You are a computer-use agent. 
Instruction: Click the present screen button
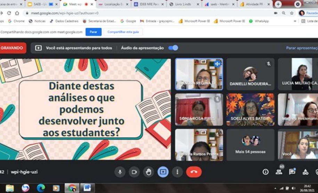click(x=163, y=172)
